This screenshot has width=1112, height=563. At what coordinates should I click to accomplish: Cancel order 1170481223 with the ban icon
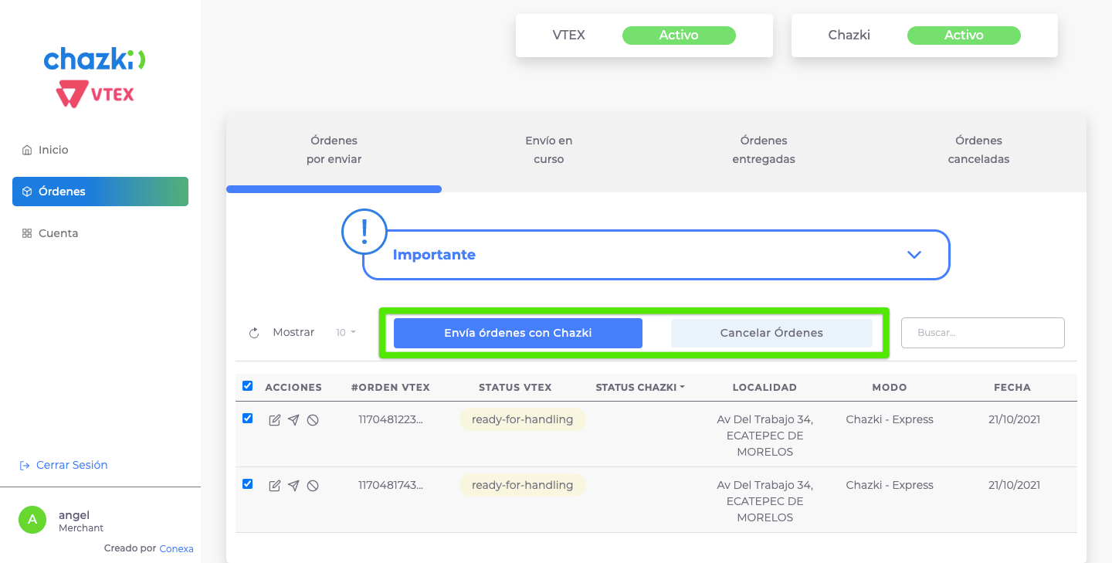point(313,420)
